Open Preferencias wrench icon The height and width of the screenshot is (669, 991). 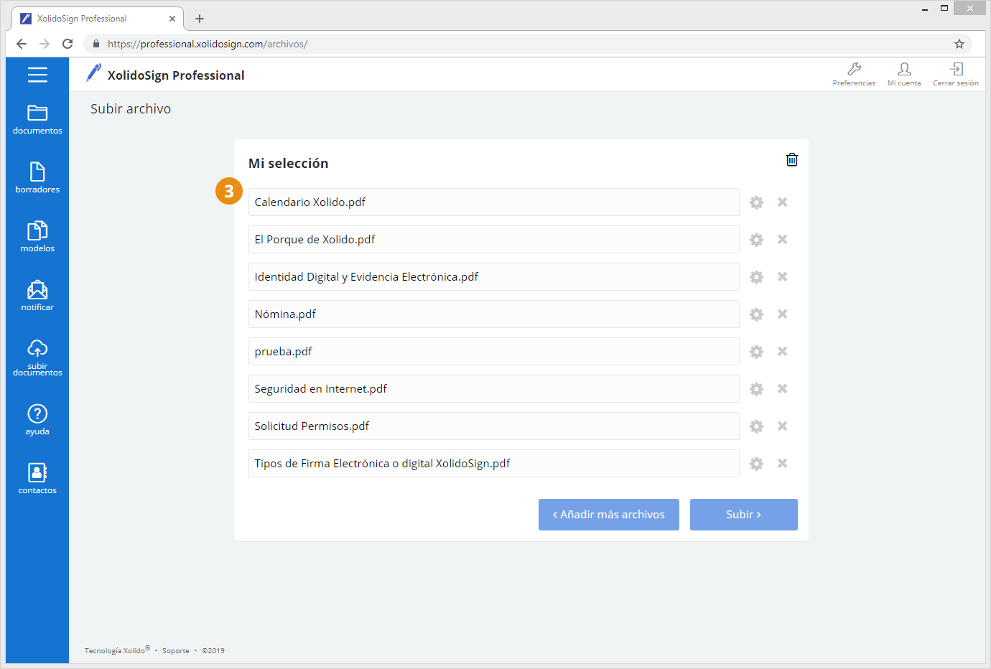pos(854,74)
